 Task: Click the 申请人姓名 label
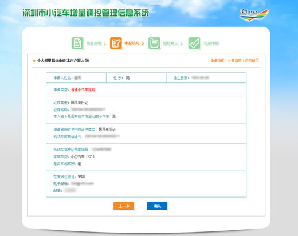(x=63, y=78)
